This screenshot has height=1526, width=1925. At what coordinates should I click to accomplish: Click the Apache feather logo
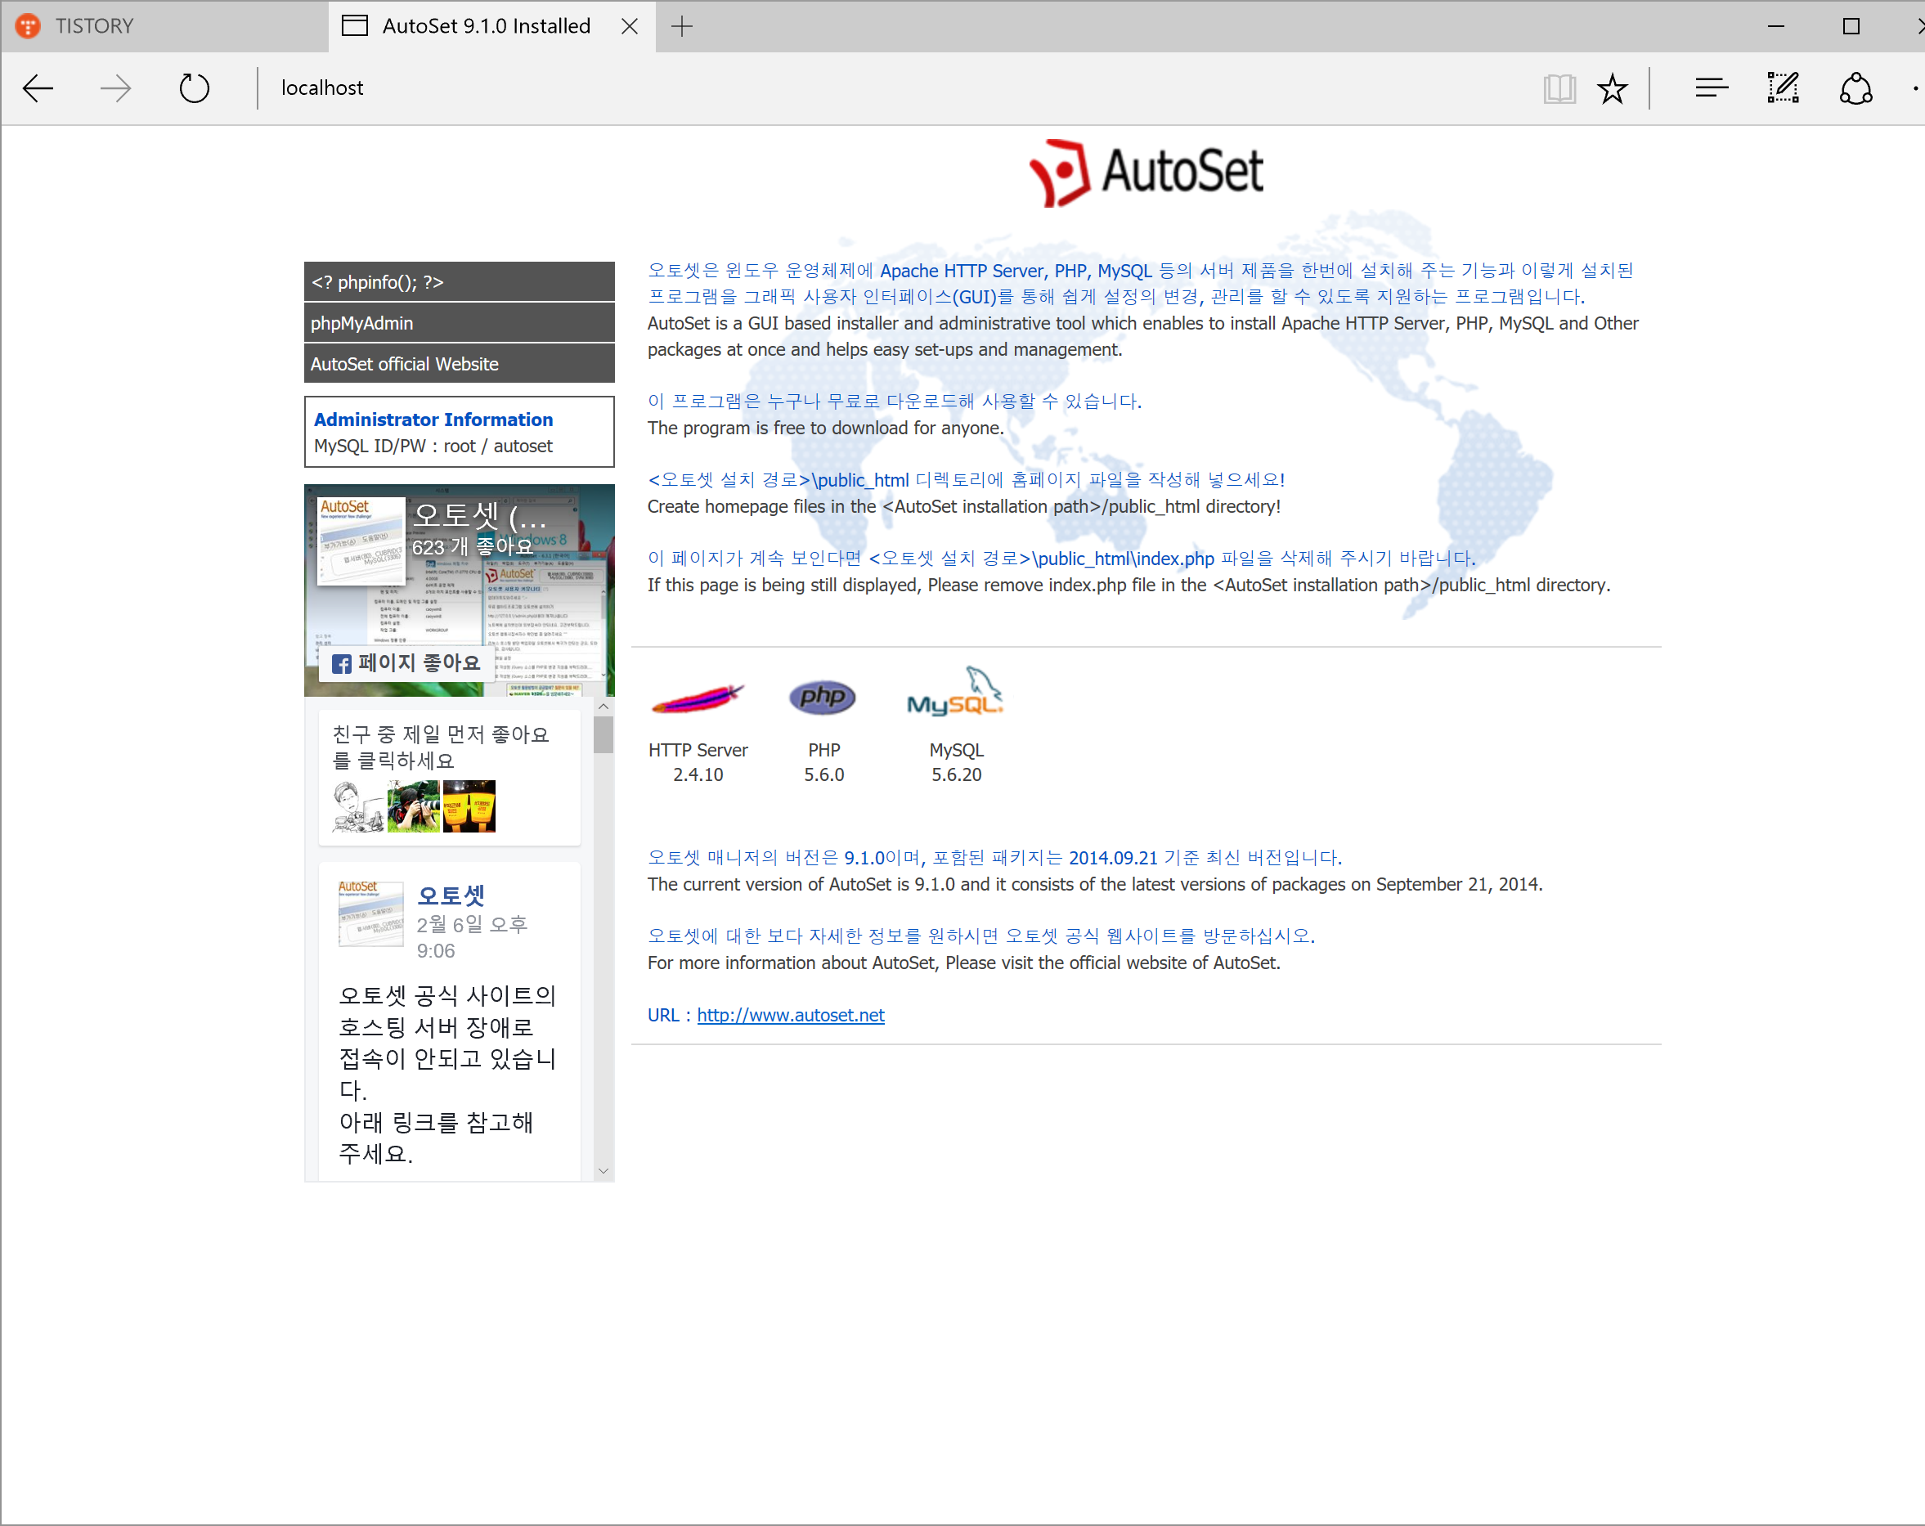pyautogui.click(x=697, y=698)
